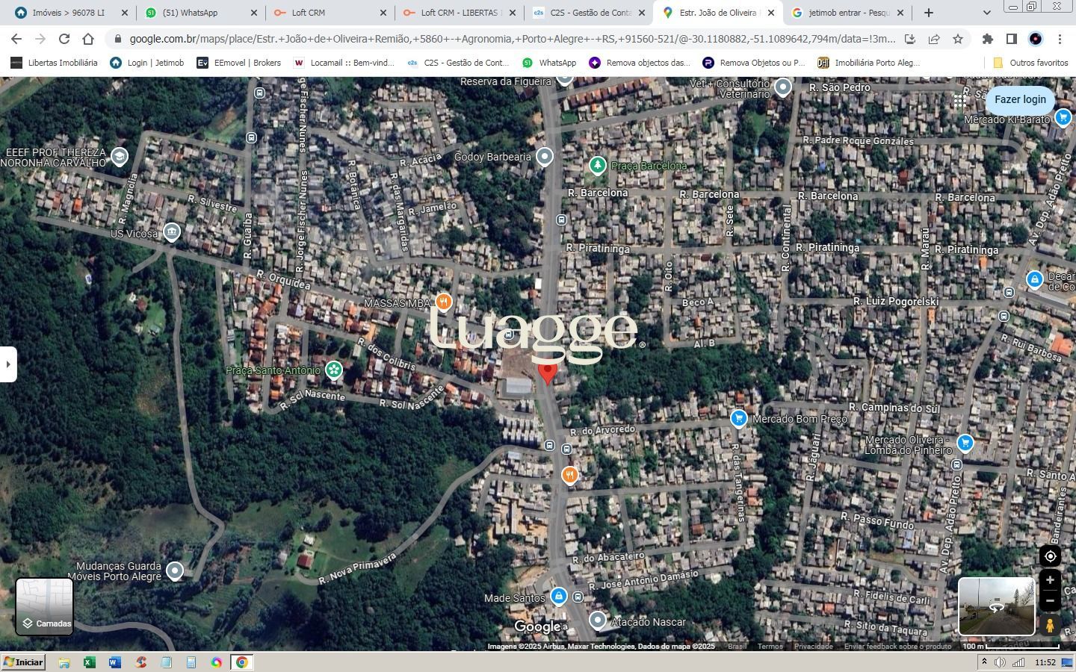Open the Mercado Bom Preço map marker
The image size is (1076, 672).
pyautogui.click(x=738, y=419)
